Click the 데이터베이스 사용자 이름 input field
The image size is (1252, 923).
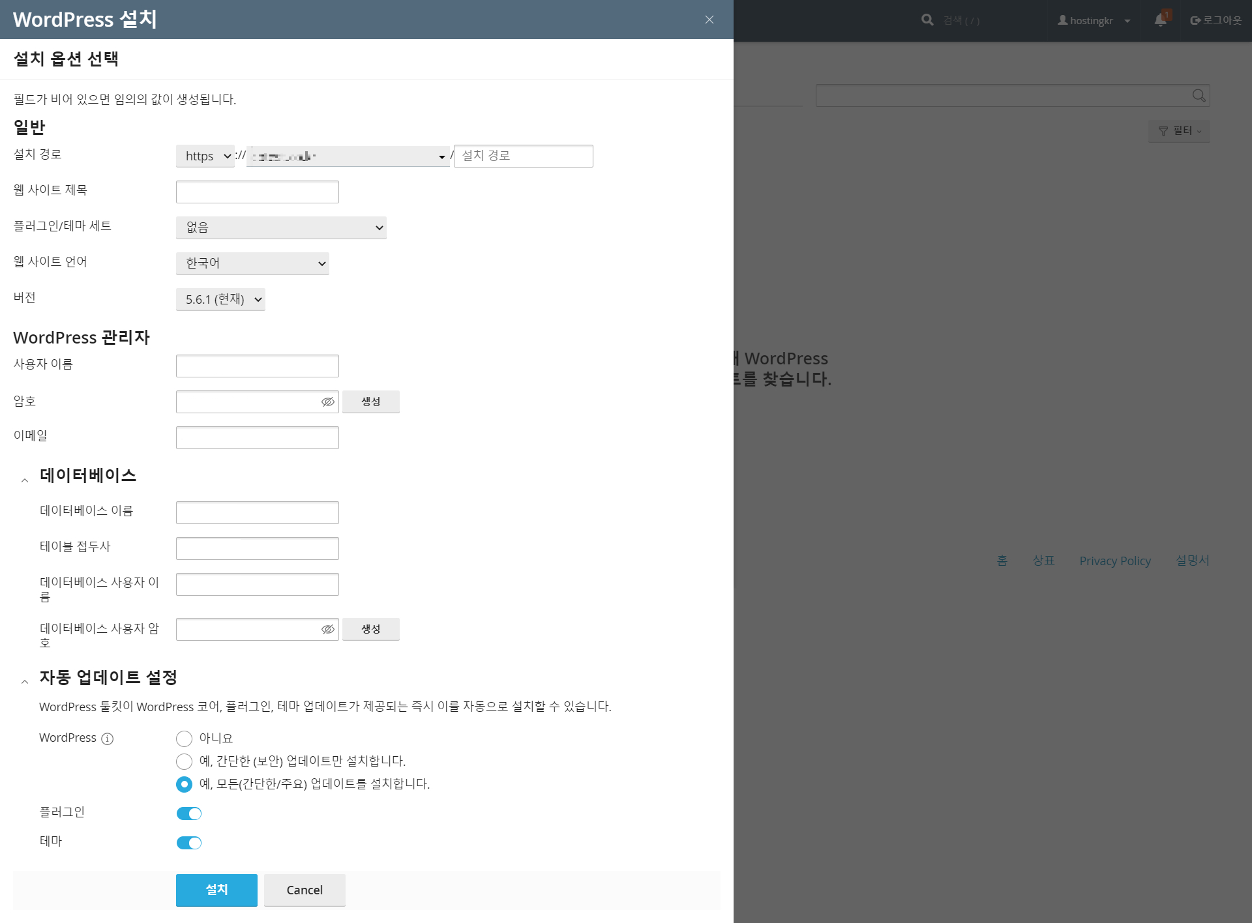[x=258, y=584]
